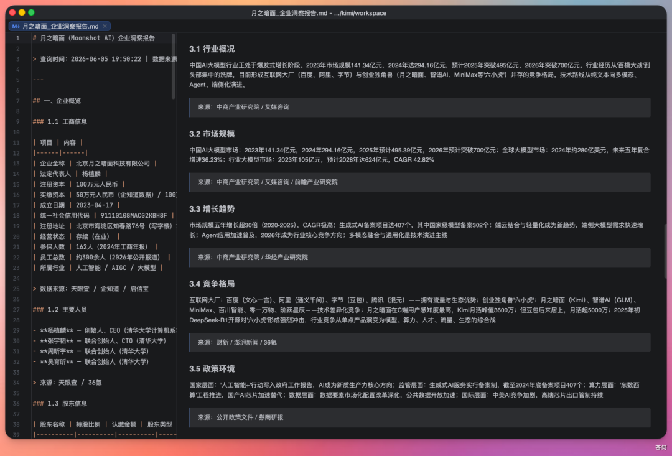Click table row '经营状态 | 存续 (在业)'
This screenshot has height=456, width=672.
pos(76,236)
